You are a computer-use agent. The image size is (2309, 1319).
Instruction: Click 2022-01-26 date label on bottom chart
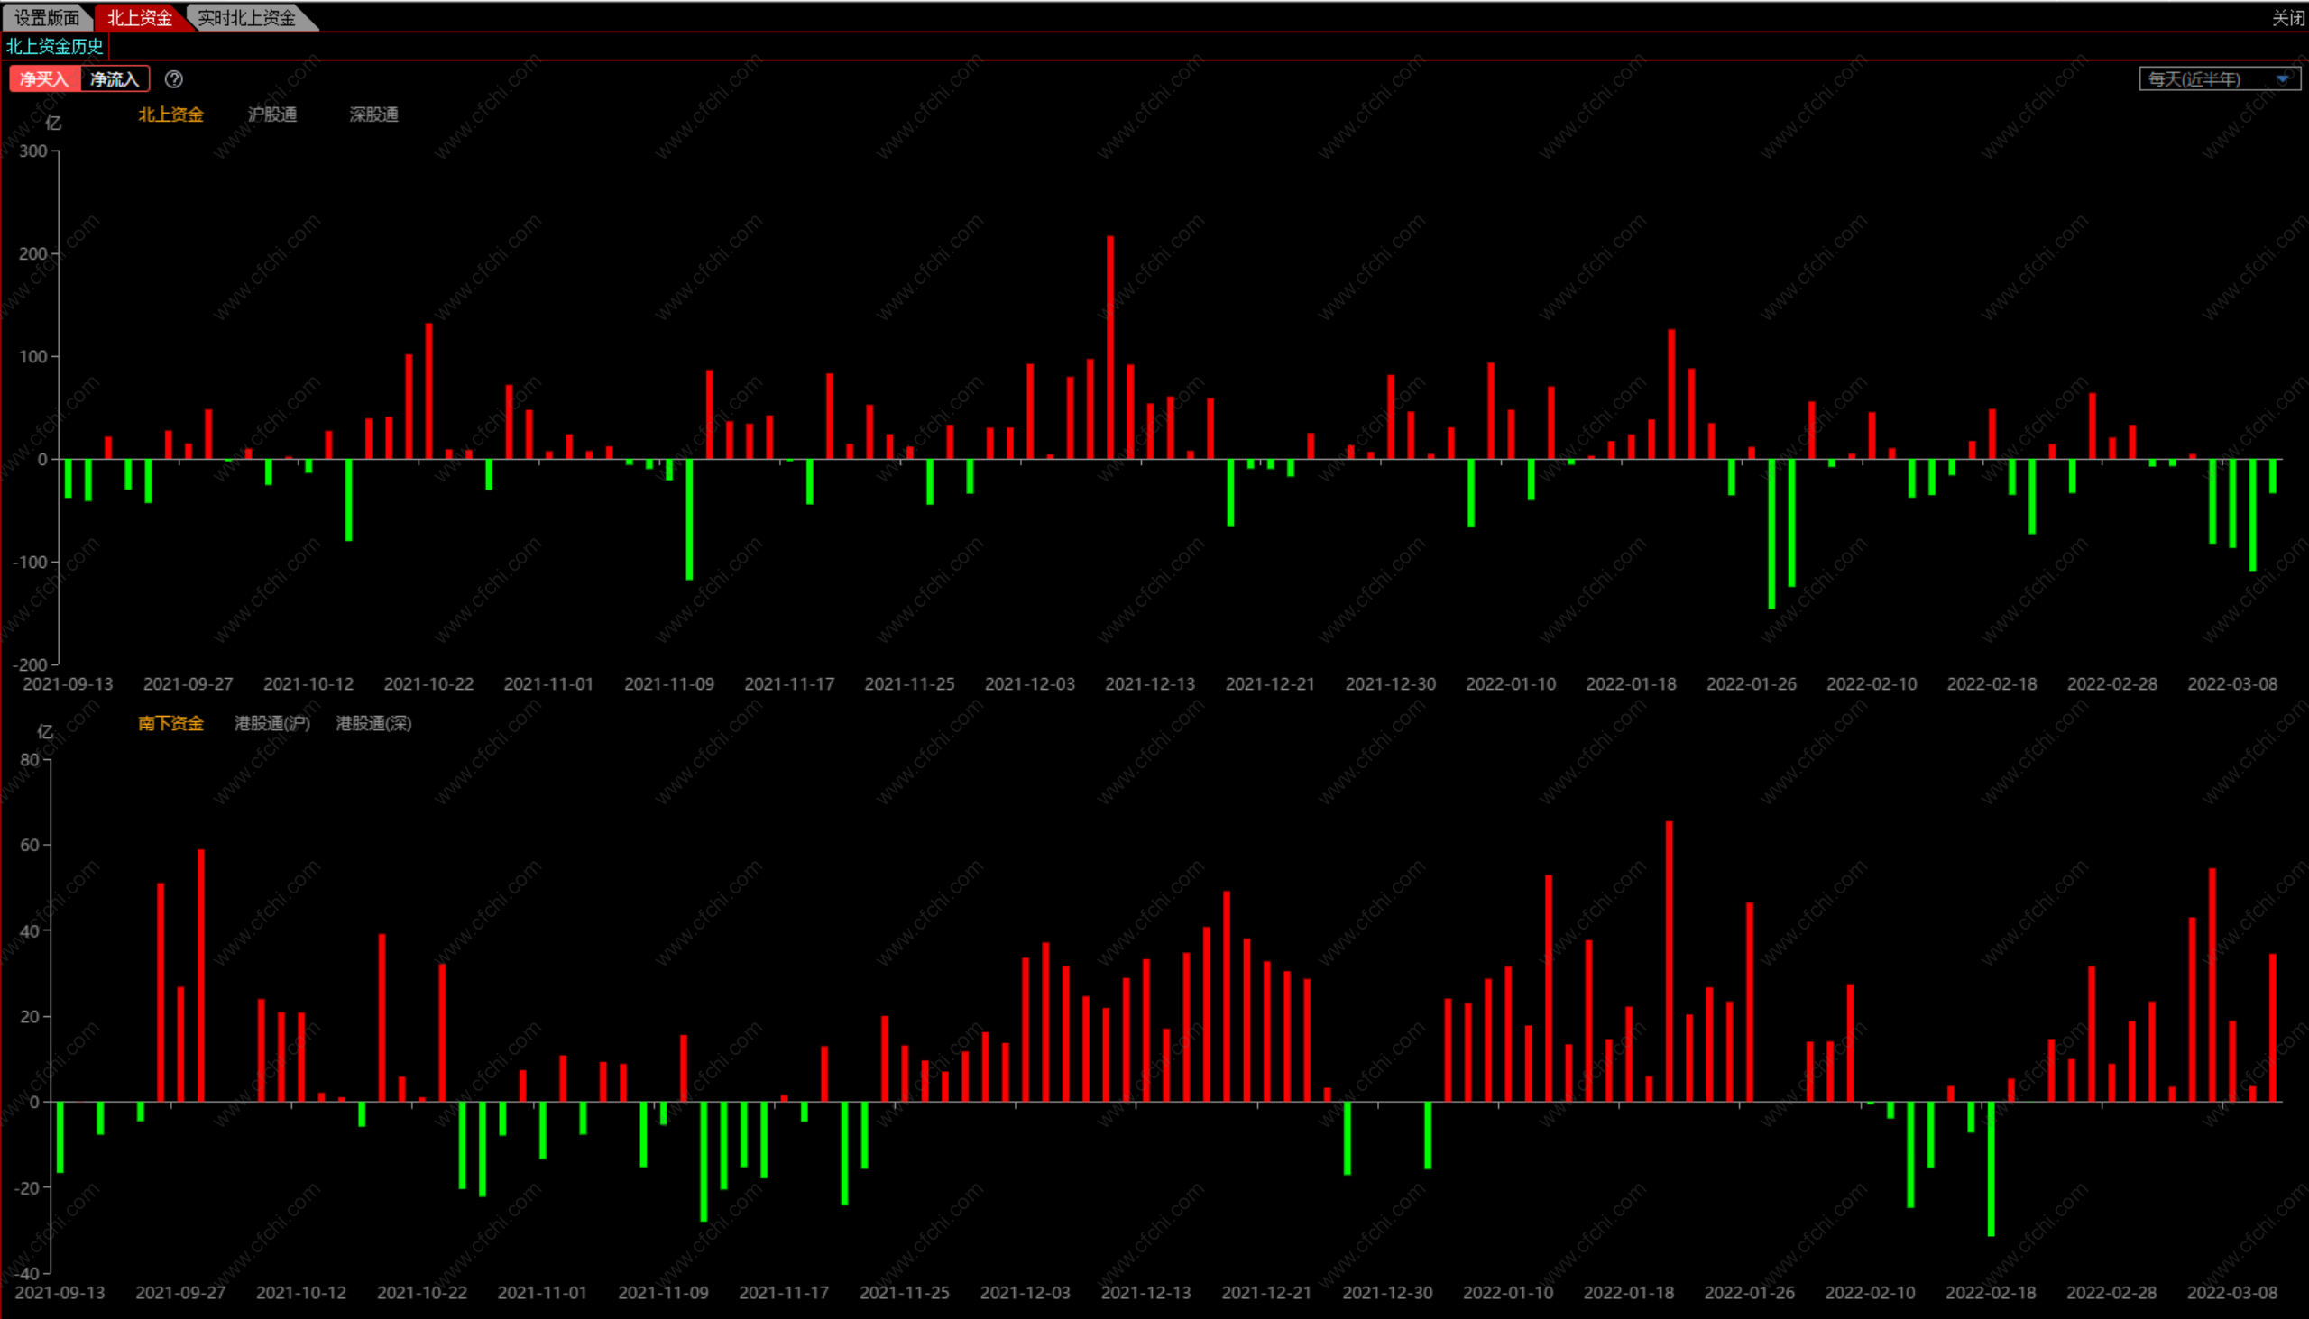tap(1749, 1293)
